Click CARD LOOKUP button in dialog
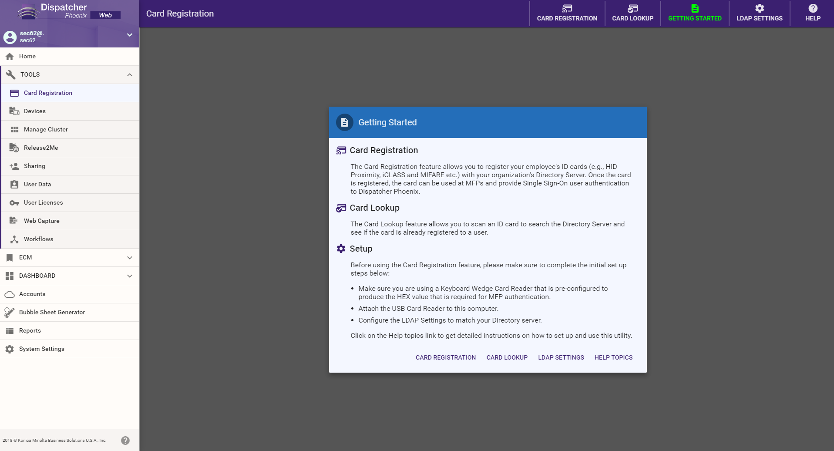Screen dimensions: 834x451 click(507, 357)
